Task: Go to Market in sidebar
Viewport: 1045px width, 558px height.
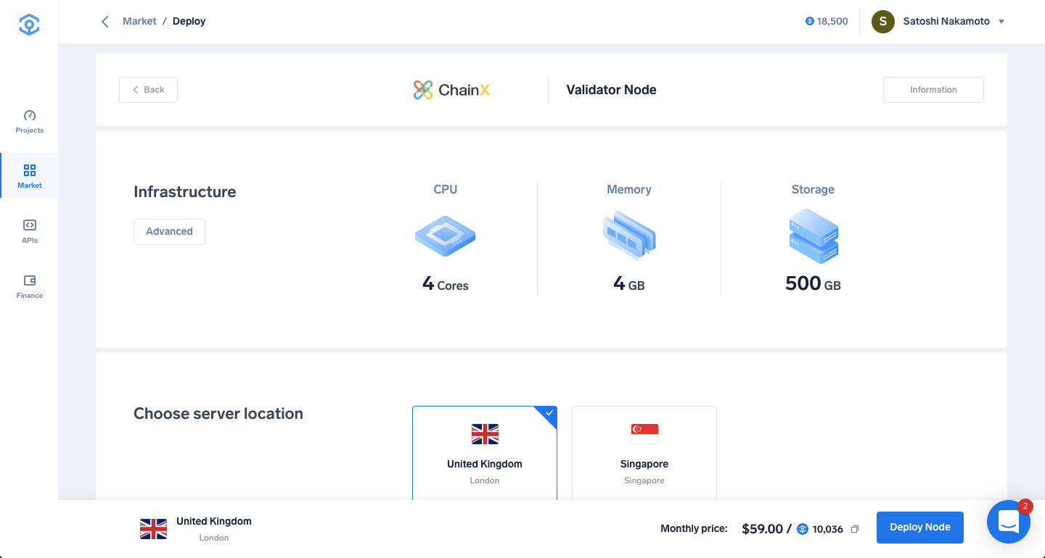Action: click(30, 176)
